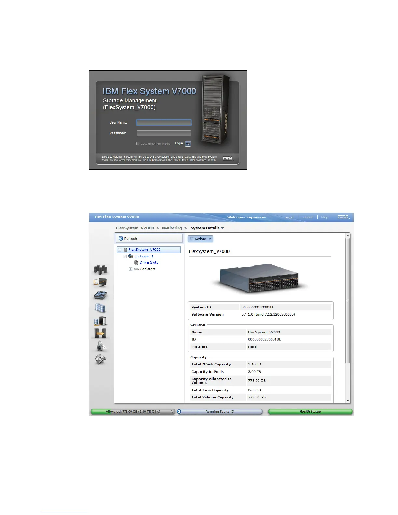This screenshot has width=398, height=515.
Task: Click the login arrow icon button
Action: [188, 144]
